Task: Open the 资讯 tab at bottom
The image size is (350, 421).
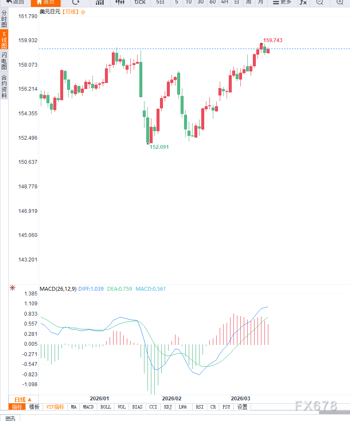Action: [10, 418]
